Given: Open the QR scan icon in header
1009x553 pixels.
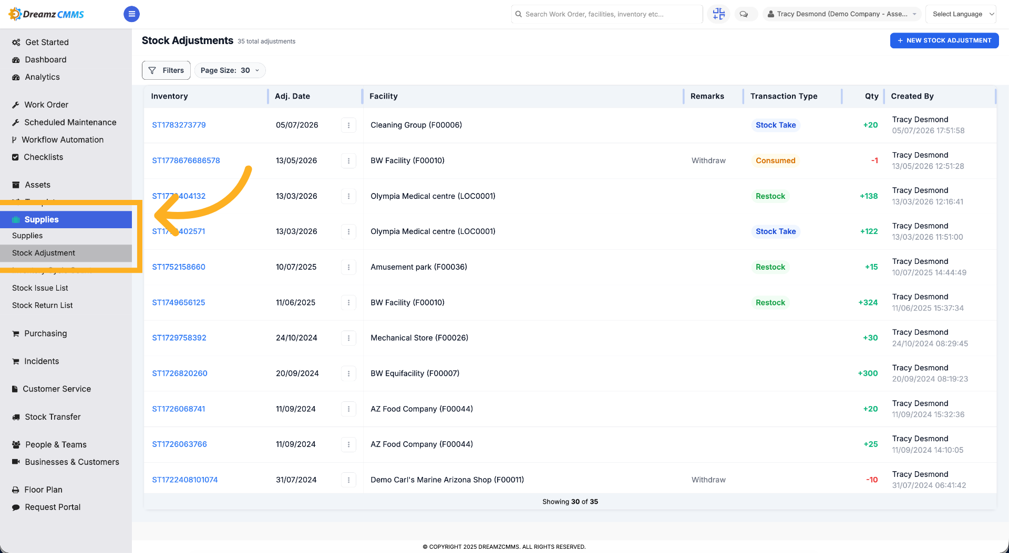Looking at the screenshot, I should point(718,14).
